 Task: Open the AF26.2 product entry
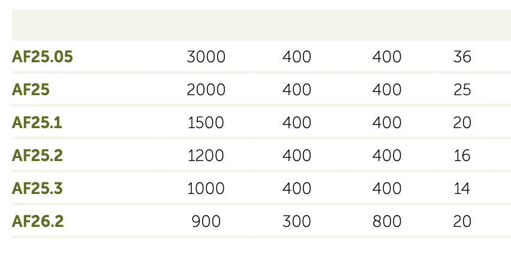38,221
